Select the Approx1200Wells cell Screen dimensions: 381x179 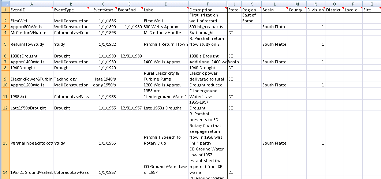(31, 85)
